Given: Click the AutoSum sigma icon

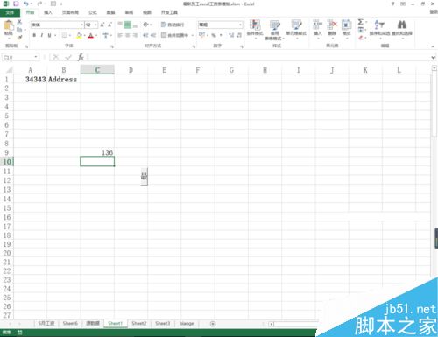Looking at the screenshot, I should click(x=361, y=22).
